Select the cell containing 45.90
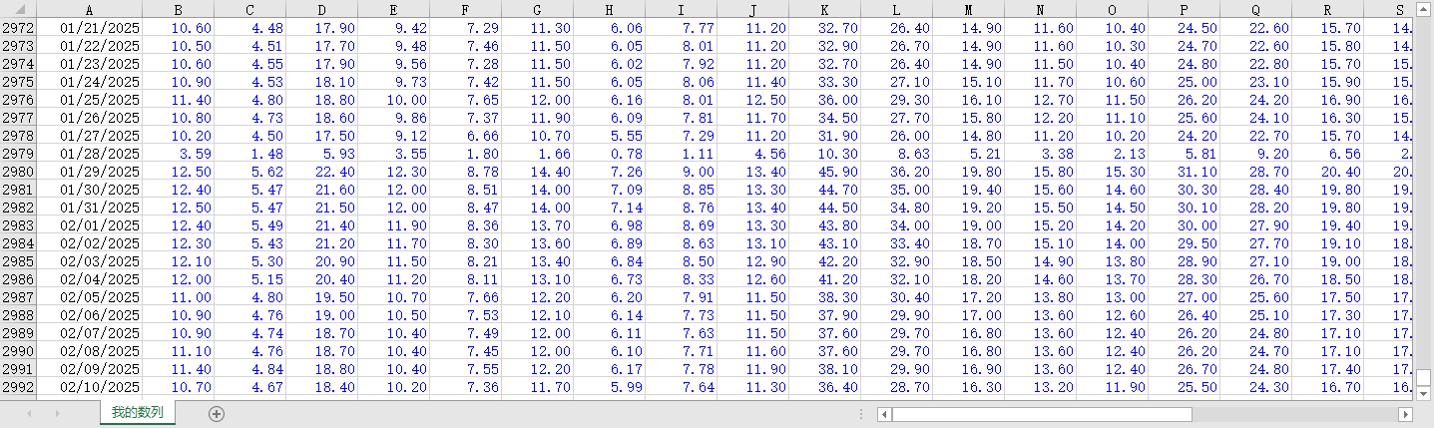 click(824, 172)
